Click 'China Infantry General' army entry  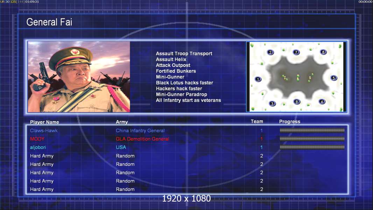[x=140, y=131]
